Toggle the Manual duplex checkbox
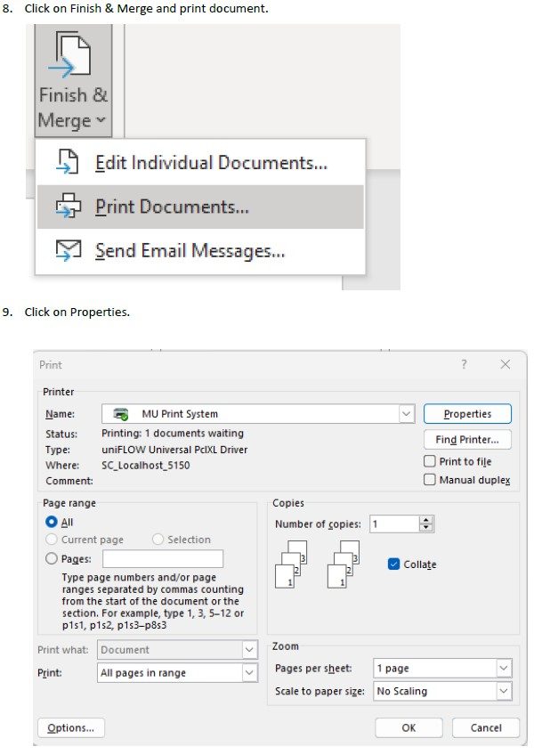Viewport: 534px width, 755px height. click(431, 480)
